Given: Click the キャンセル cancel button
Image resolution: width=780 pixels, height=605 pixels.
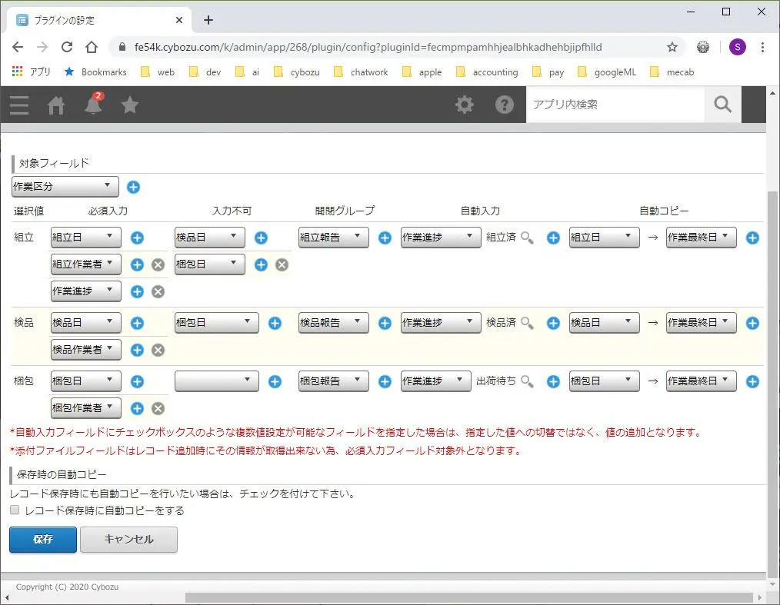Looking at the screenshot, I should point(128,540).
